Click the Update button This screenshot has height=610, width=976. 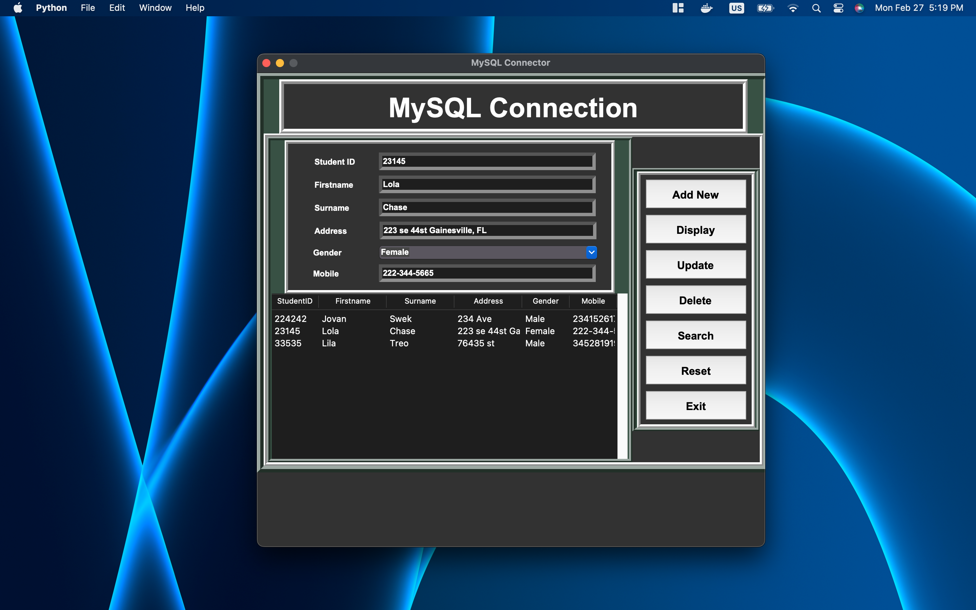tap(695, 265)
